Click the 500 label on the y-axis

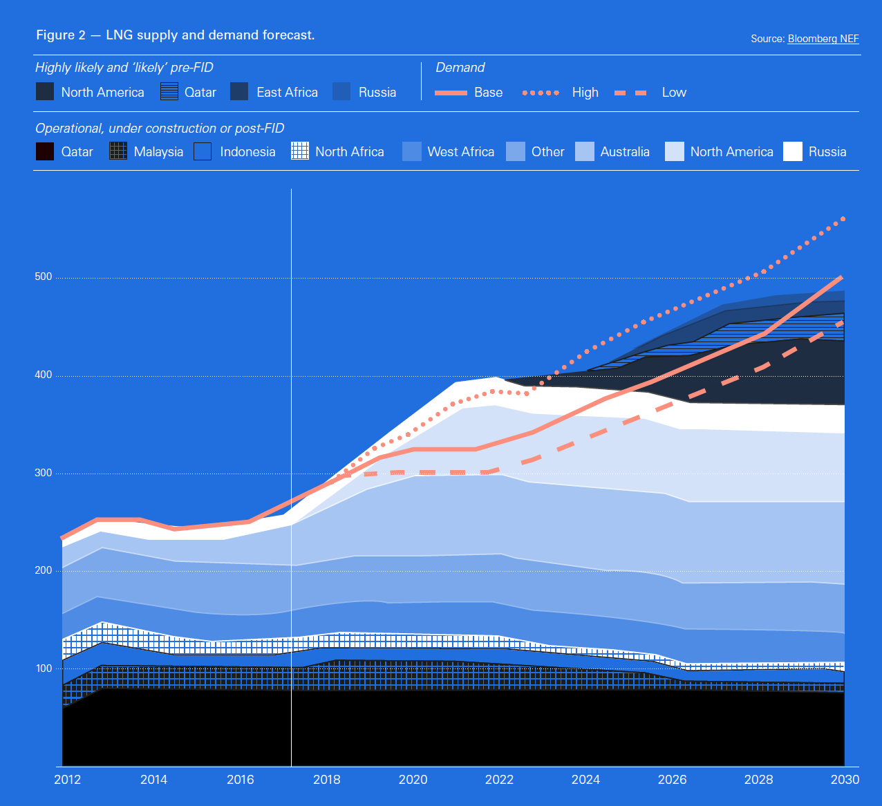44,277
